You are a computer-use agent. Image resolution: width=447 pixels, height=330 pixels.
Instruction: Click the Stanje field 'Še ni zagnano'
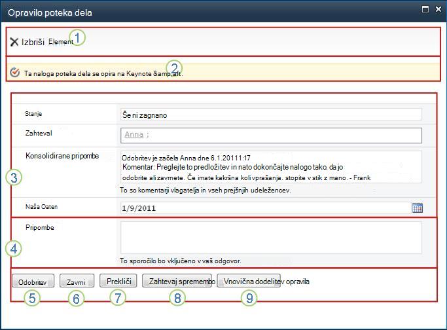tap(271, 115)
